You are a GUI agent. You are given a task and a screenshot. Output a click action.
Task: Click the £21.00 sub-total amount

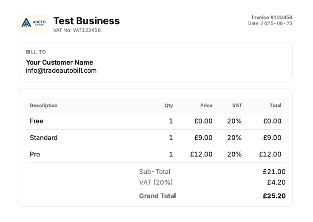click(274, 172)
